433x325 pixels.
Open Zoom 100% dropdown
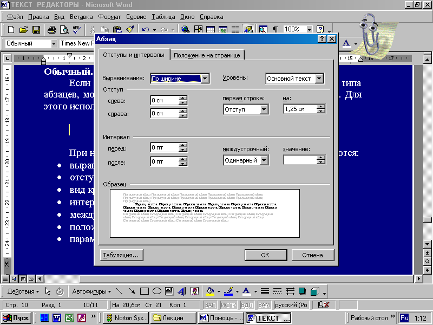click(309, 29)
